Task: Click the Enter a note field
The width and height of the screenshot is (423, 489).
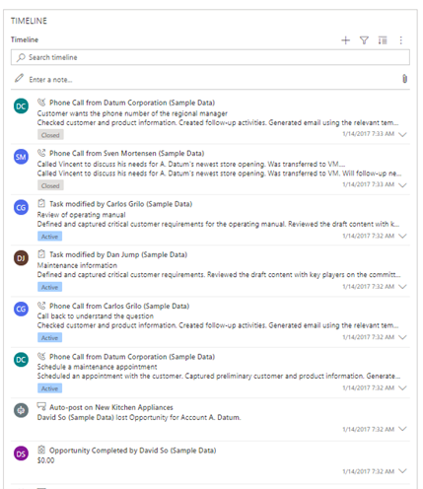Action: [x=210, y=80]
